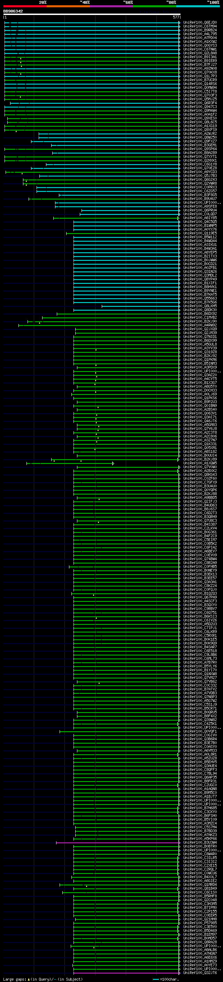
Task: Click the Large gaps legend text
Action: [43, 979]
